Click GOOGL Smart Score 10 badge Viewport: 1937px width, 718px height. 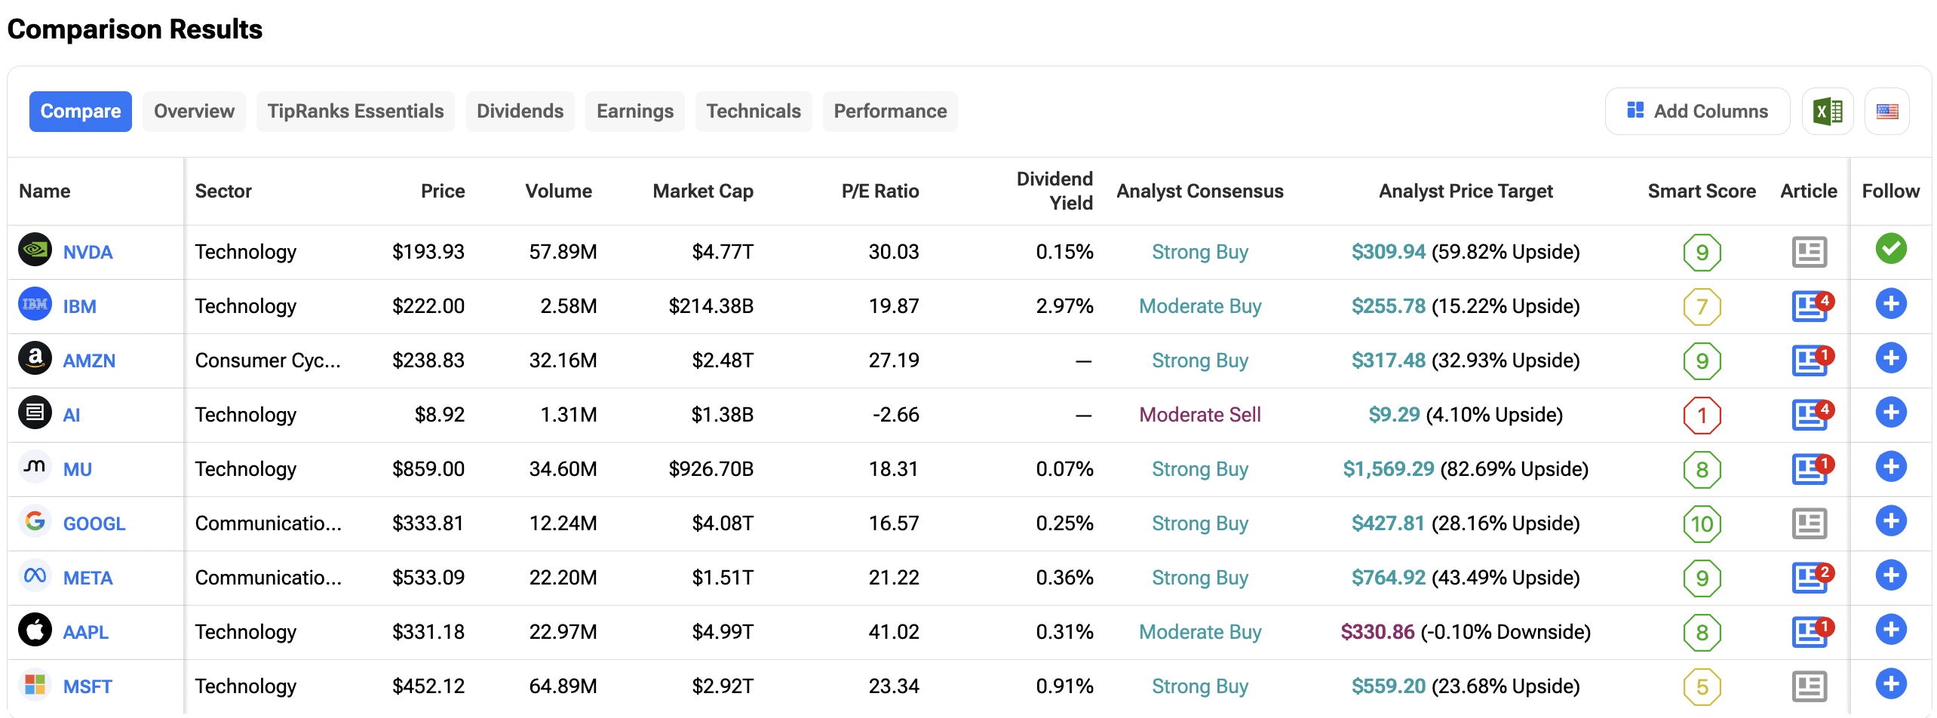click(1702, 524)
